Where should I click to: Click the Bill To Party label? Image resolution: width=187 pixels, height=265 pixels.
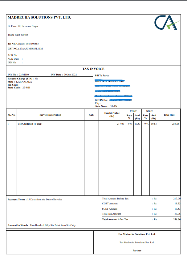click(x=103, y=75)
